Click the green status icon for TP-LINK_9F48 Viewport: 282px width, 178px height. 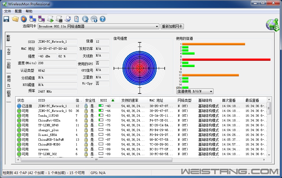19,125
